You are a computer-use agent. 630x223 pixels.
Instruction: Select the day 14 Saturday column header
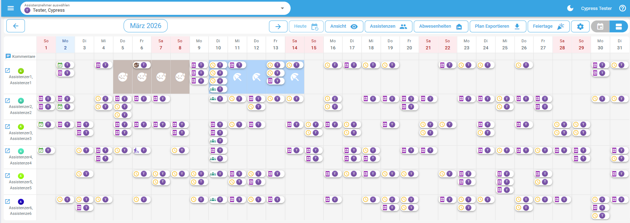(x=295, y=44)
